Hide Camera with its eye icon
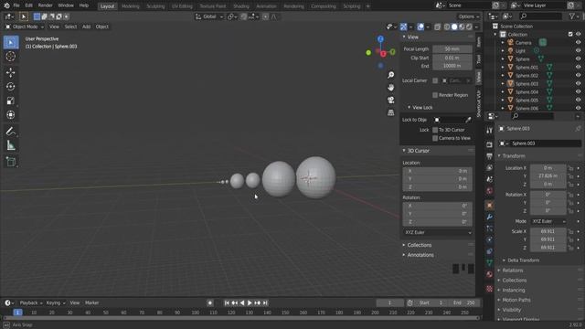 tap(578, 43)
